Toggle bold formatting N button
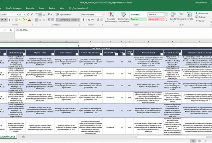Screen dimensions: 212x143 click(2, 20)
